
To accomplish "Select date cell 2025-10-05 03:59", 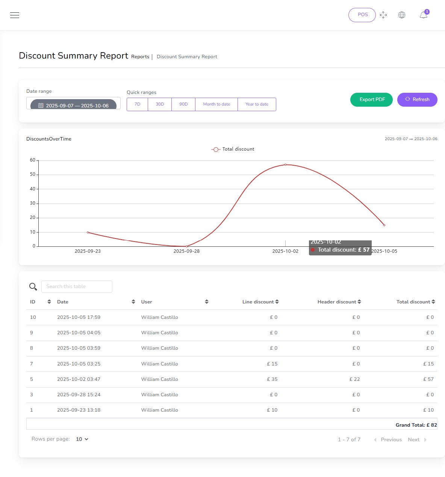I will (x=79, y=348).
